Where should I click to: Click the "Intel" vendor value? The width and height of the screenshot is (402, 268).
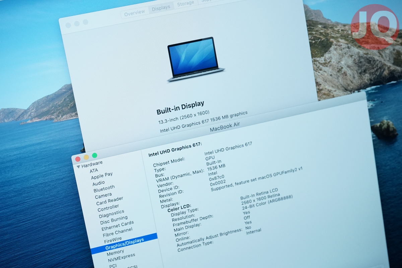click(x=213, y=174)
